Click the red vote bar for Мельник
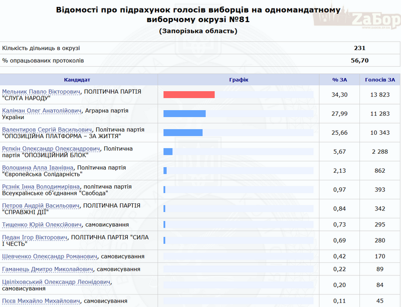 click(189, 95)
